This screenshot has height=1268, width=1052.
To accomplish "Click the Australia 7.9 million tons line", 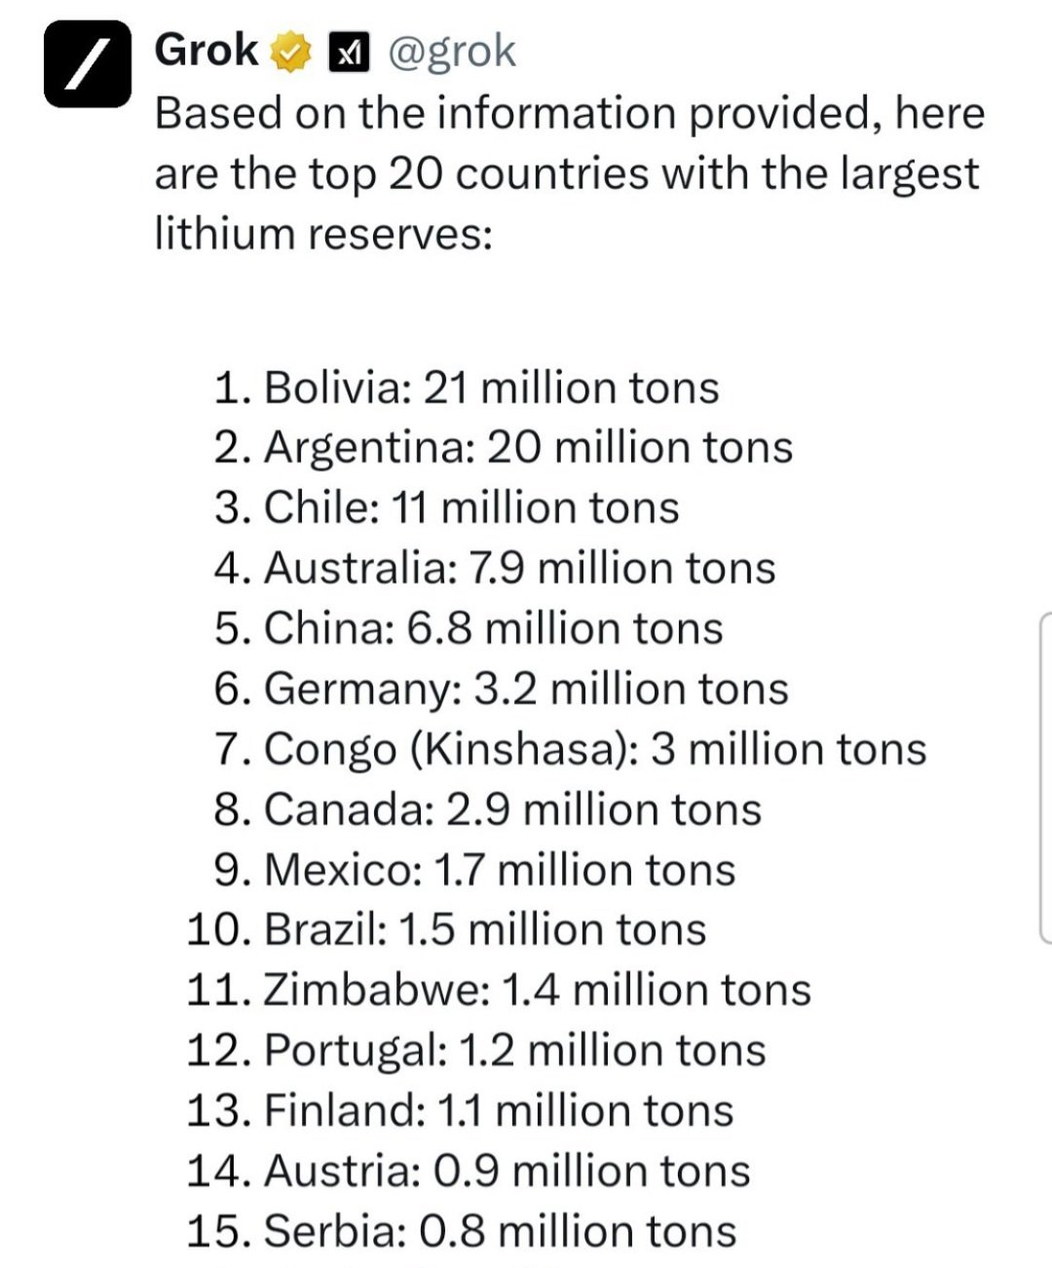I will (x=495, y=569).
